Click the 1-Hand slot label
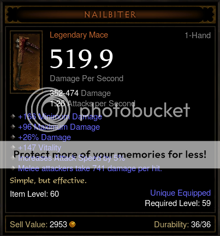220x236 pixels. [x=198, y=35]
